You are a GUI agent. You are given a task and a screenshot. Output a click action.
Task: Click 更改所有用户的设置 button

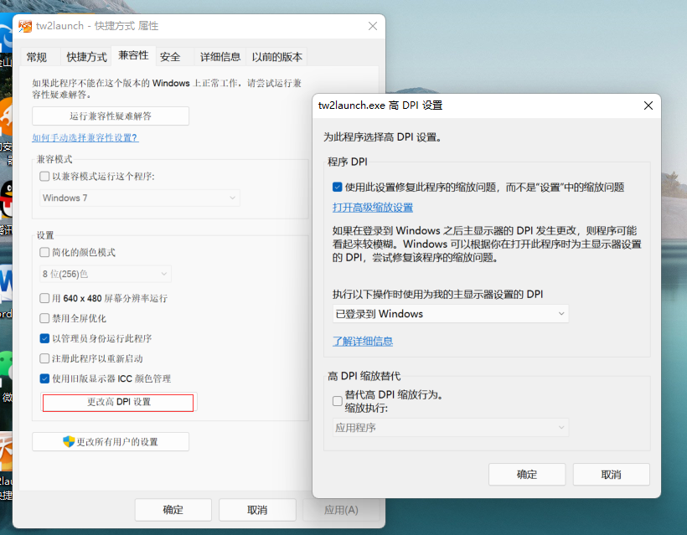coord(111,442)
